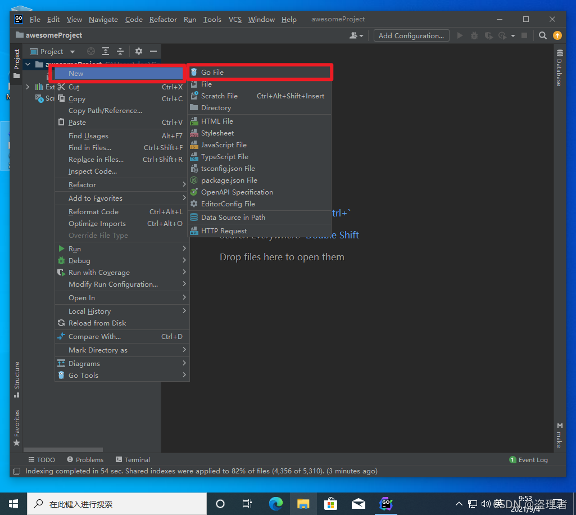The width and height of the screenshot is (576, 515).
Task: Expand the Add to Favorites submenu
Action: tap(122, 198)
